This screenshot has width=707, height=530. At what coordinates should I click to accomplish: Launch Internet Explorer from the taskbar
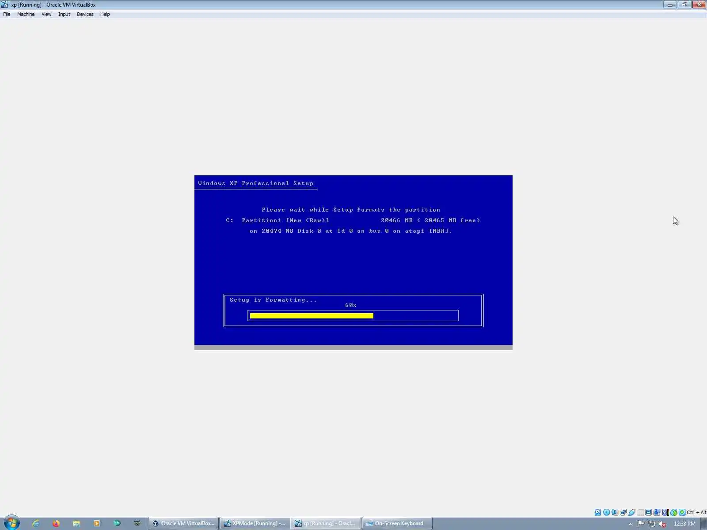36,523
